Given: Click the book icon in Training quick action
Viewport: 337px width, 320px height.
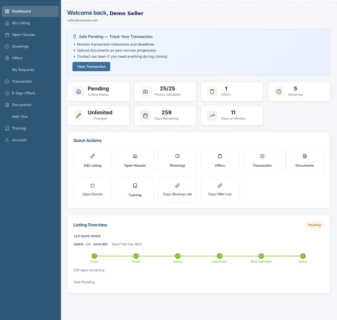Looking at the screenshot, I should click(x=135, y=186).
